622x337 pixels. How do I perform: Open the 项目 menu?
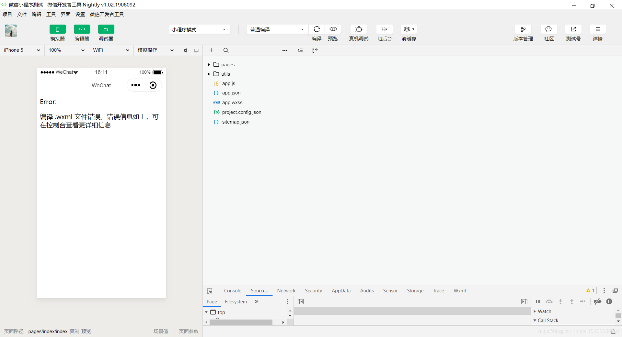[x=7, y=14]
